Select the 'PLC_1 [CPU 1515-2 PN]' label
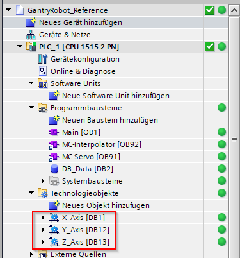The image size is (240, 258). 79,47
